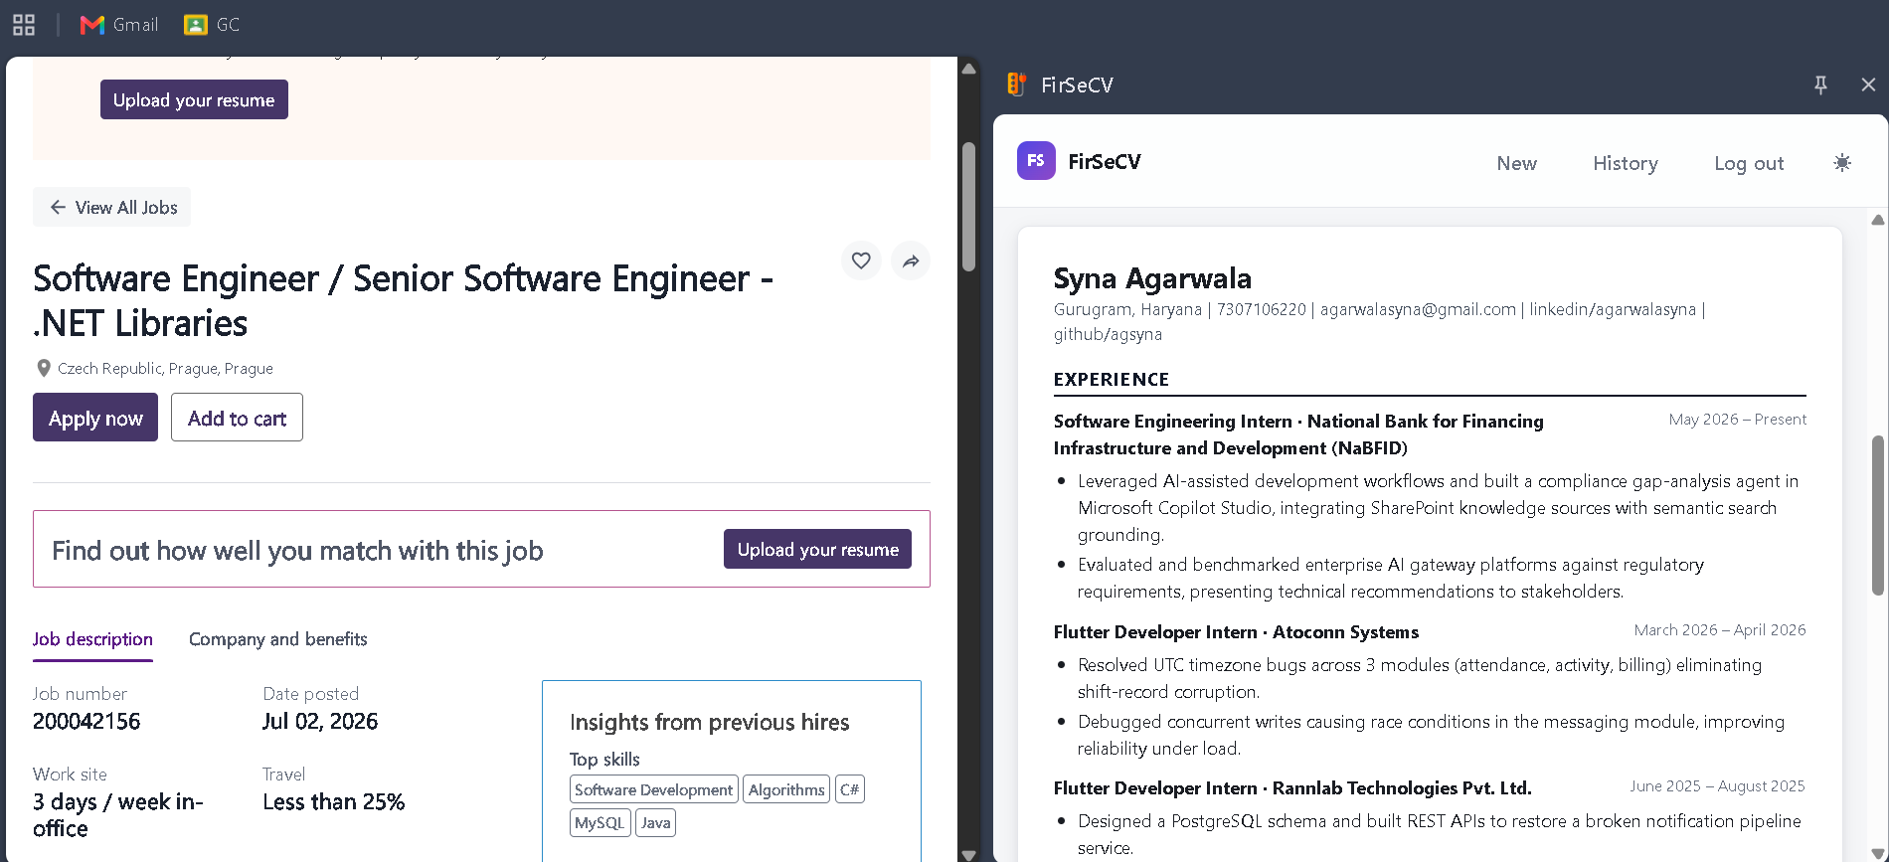Open the New tab in FirSeCV
The image size is (1889, 862).
[1516, 163]
